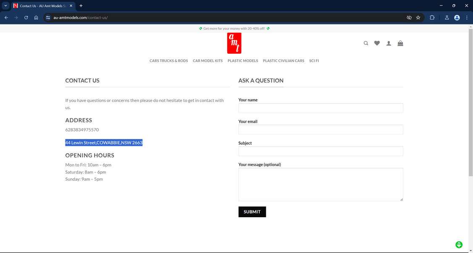473x253 pixels.
Task: View site information icon in address bar
Action: [48, 18]
